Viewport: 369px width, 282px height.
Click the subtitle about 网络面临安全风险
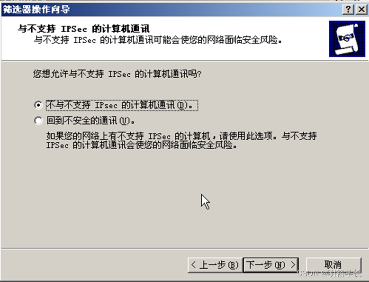coord(158,40)
